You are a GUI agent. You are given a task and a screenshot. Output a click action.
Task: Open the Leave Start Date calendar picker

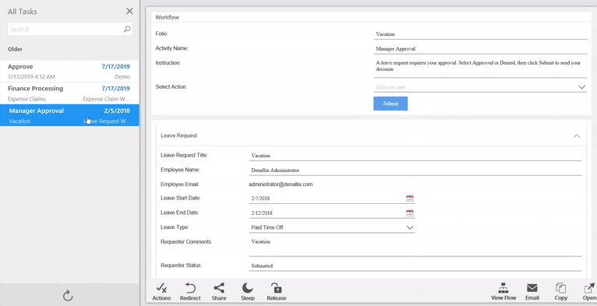coord(410,198)
